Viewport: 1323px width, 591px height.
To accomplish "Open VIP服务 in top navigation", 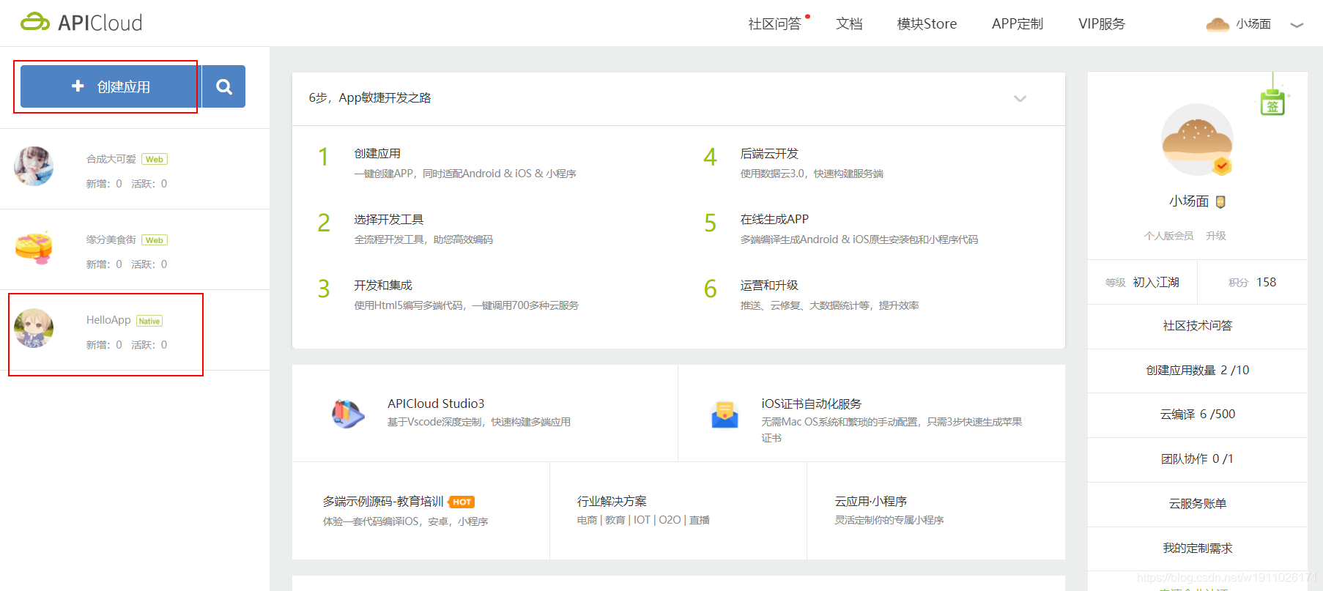I will coord(1102,23).
